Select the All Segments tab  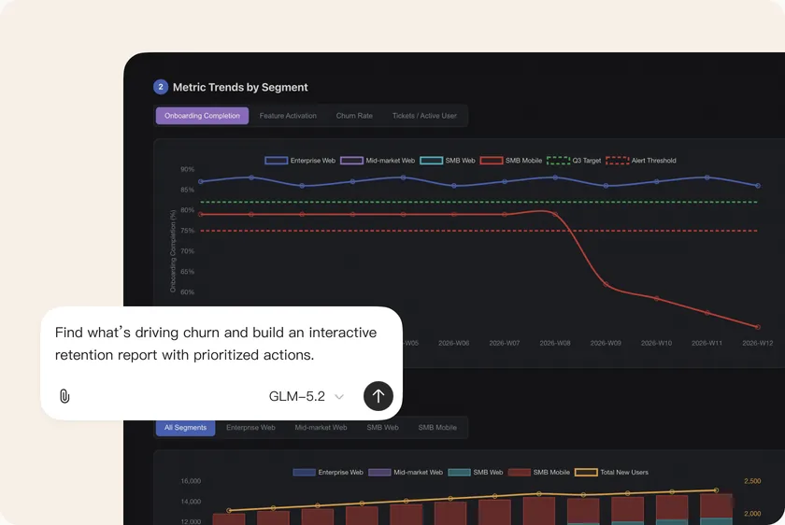[185, 428]
